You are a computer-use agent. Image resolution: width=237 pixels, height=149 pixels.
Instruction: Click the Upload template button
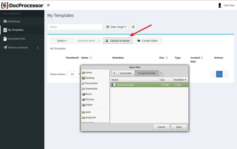pos(118,41)
